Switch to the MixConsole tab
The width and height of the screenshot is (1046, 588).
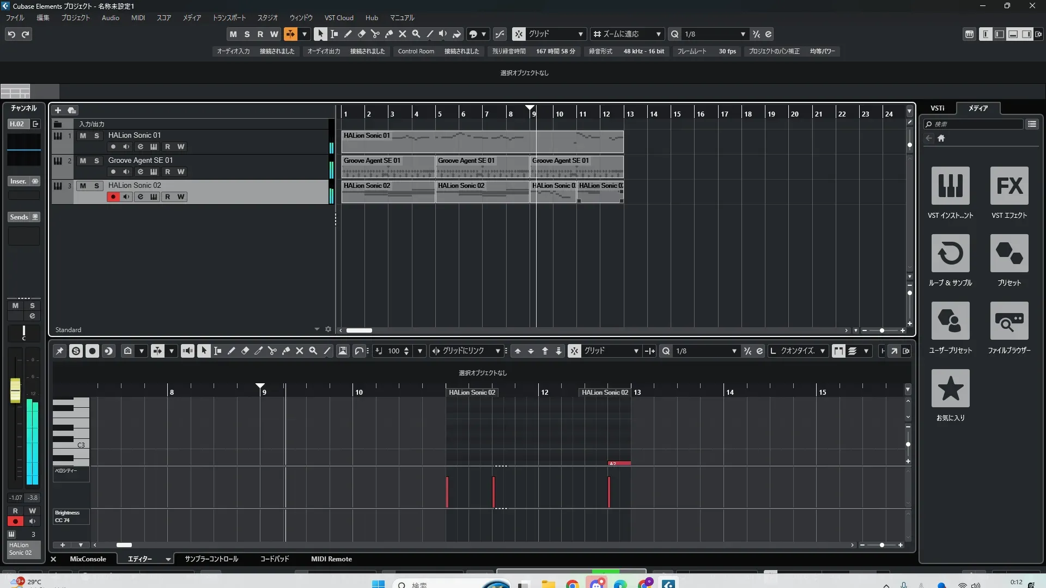88,559
